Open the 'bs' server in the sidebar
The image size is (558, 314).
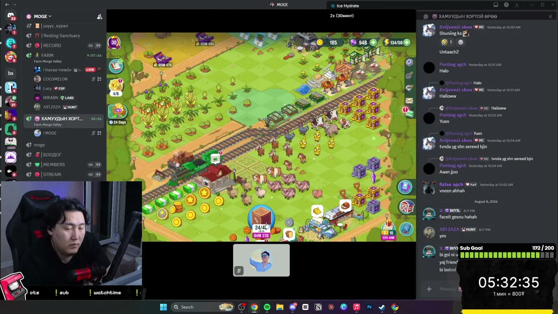10,73
